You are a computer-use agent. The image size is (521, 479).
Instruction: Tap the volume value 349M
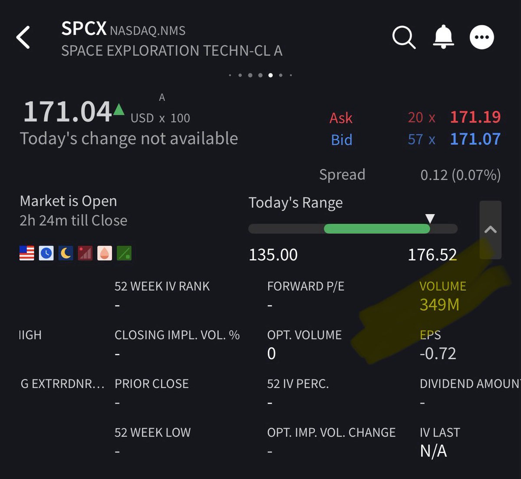pyautogui.click(x=439, y=305)
